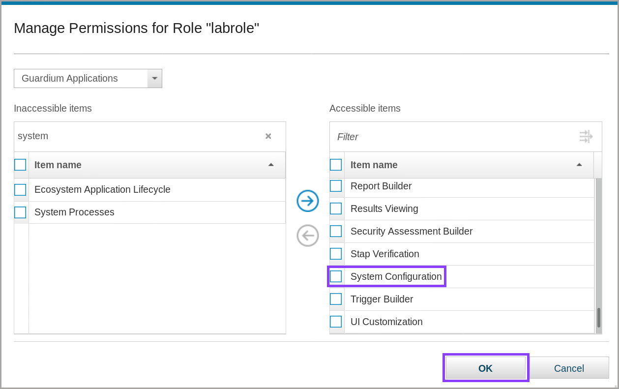Check the Results Viewing checkbox

click(336, 209)
